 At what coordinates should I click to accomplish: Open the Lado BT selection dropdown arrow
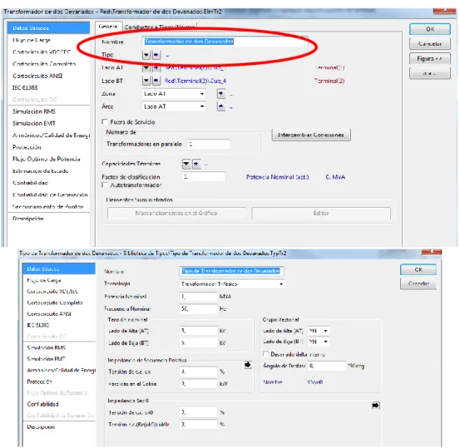click(x=146, y=81)
